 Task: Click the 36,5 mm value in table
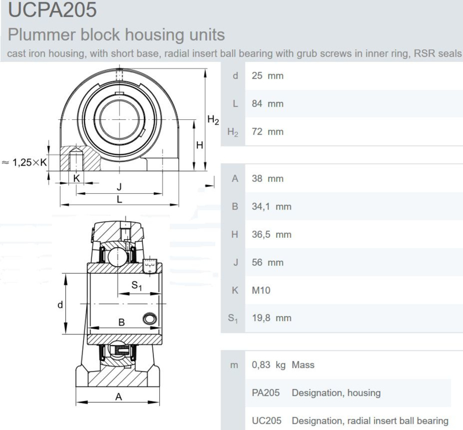click(271, 234)
